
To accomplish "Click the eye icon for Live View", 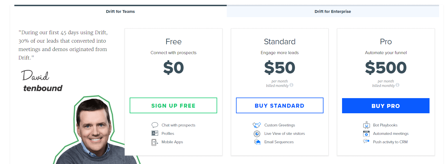I will pyautogui.click(x=257, y=134).
